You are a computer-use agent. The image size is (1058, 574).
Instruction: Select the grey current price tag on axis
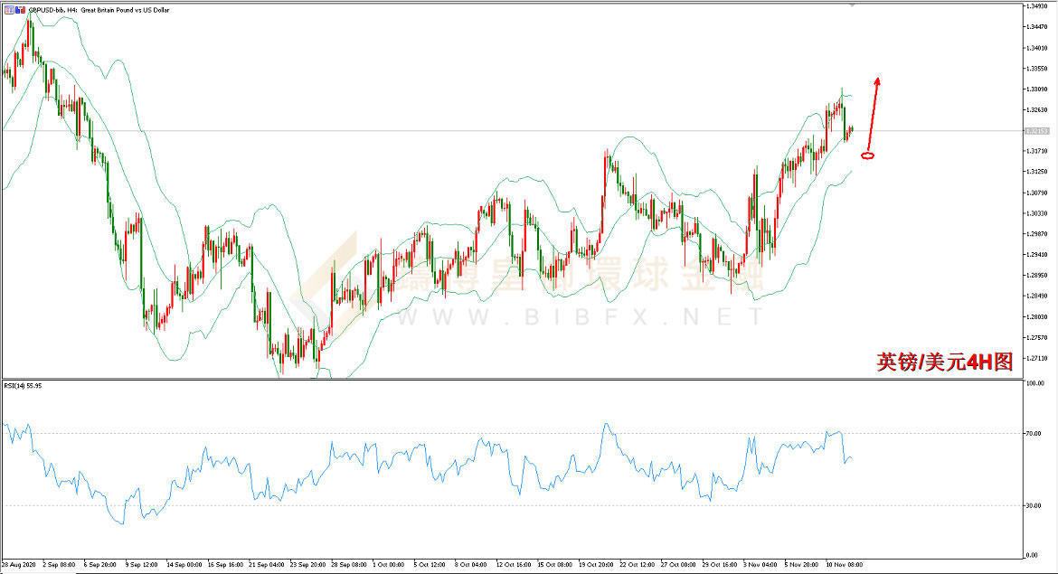(1036, 131)
